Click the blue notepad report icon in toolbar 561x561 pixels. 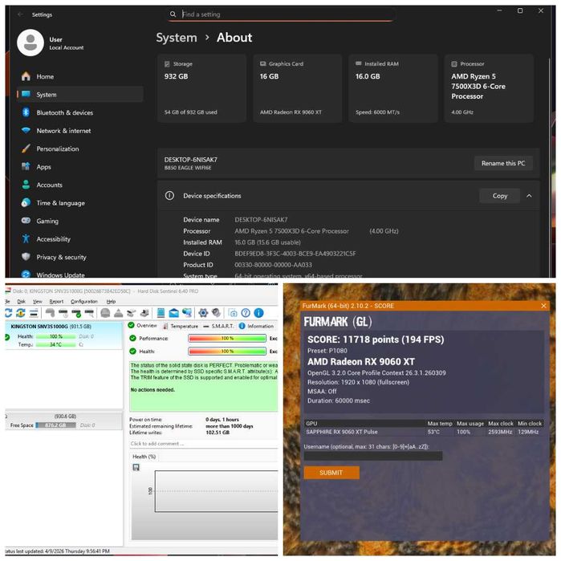(161, 313)
